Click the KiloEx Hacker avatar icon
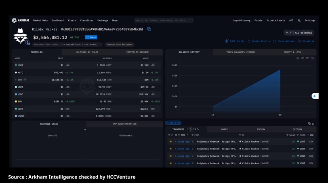 coord(20,36)
